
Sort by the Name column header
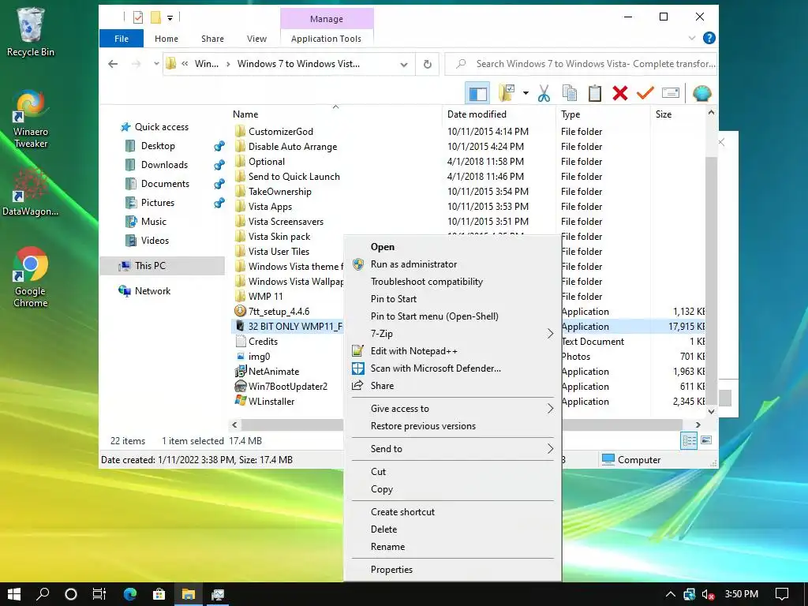tap(335, 114)
